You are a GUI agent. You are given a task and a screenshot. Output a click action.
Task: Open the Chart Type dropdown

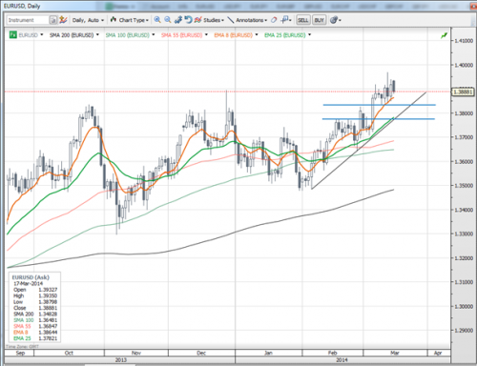pyautogui.click(x=133, y=20)
